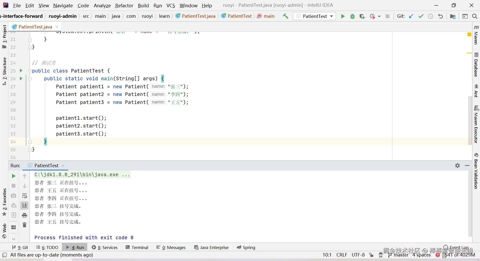Switch to the Terminal tool tab

137,247
